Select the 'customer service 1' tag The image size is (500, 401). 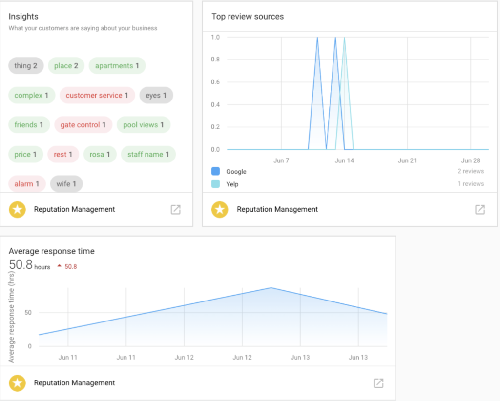tap(97, 96)
